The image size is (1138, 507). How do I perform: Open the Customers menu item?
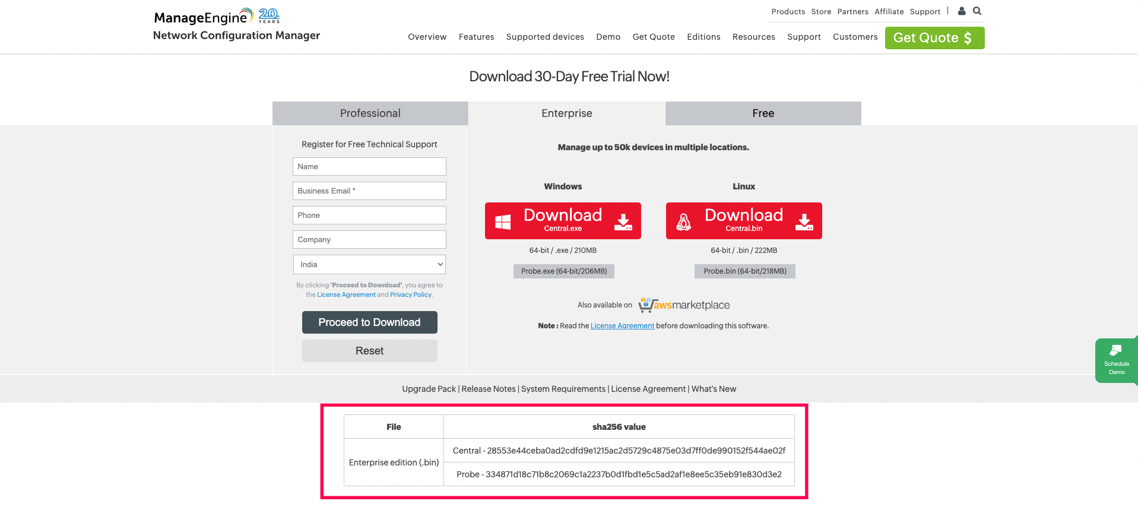coord(855,37)
